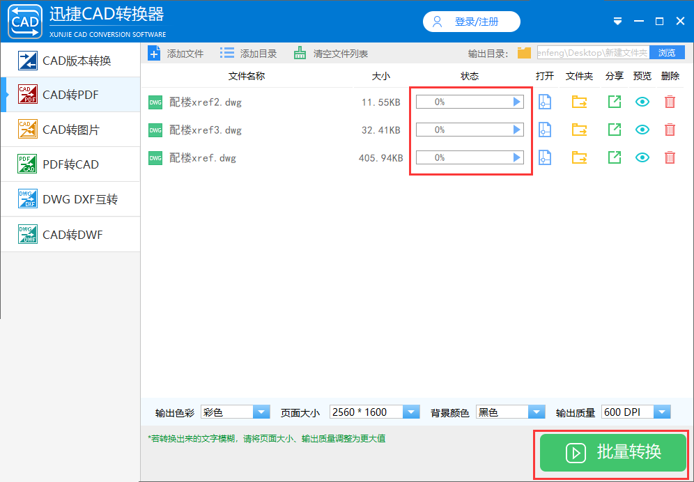Screen dimensions: 694x482
Task: Click the 浏览 browse button
Action: point(667,53)
